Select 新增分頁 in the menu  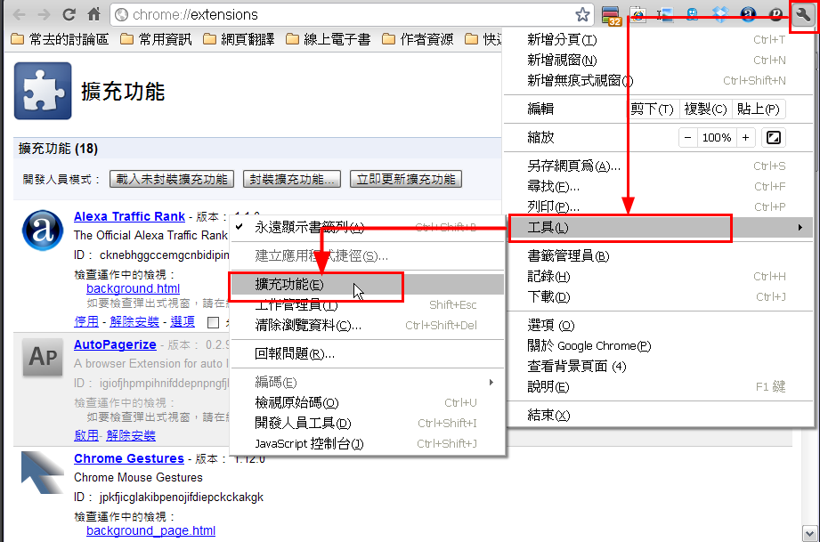[660, 40]
